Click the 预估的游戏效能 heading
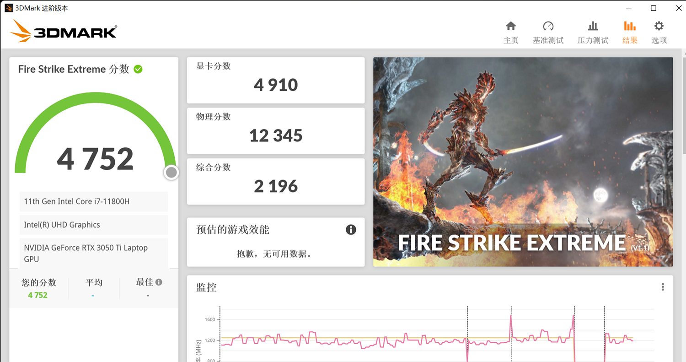 [233, 230]
